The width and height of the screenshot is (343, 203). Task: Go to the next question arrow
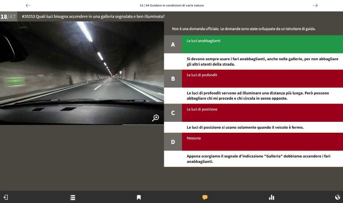pyautogui.click(x=315, y=5)
